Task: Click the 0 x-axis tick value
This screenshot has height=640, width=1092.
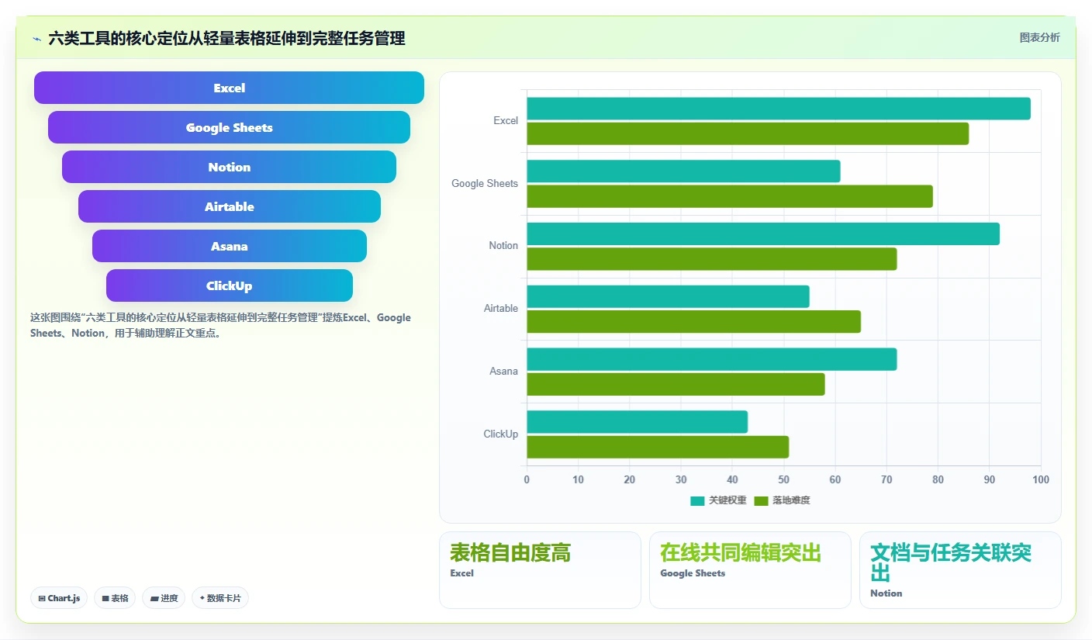Action: (x=527, y=479)
